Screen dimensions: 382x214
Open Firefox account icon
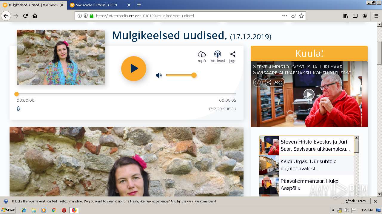tap(365, 16)
